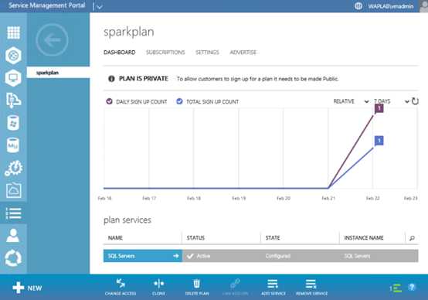The image size is (428, 300).
Task: Click the Delete Plan trash icon
Action: [x=197, y=284]
